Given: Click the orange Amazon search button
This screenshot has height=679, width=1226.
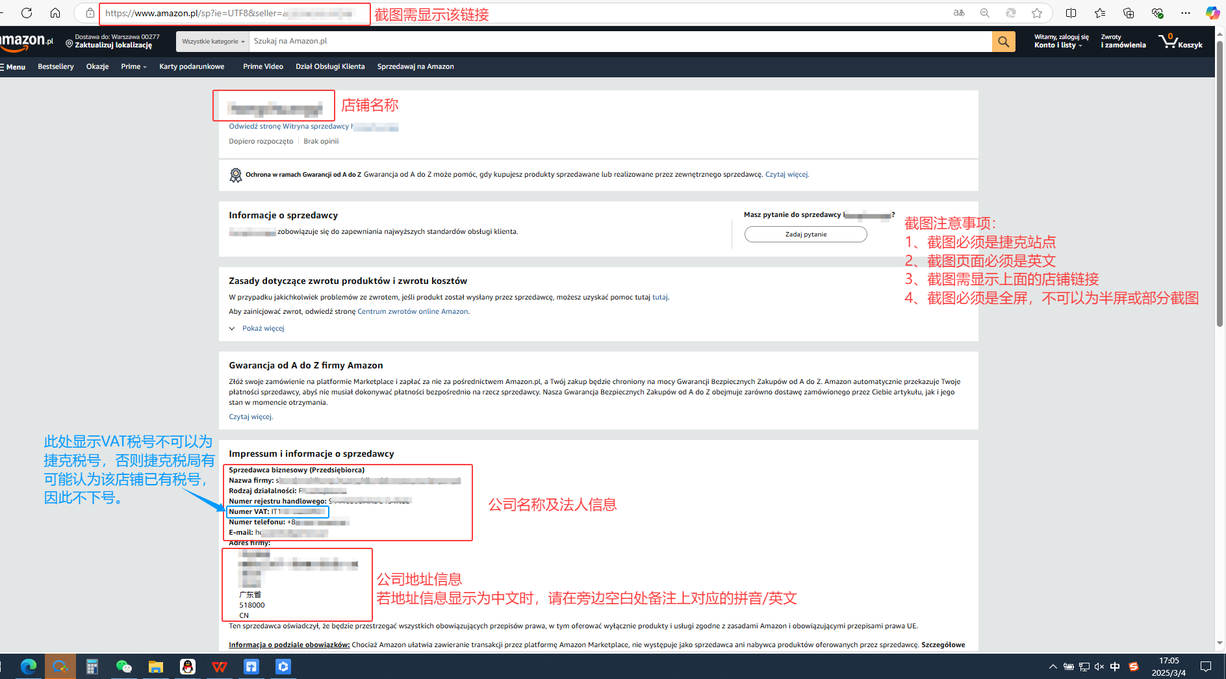Looking at the screenshot, I should [x=1003, y=42].
